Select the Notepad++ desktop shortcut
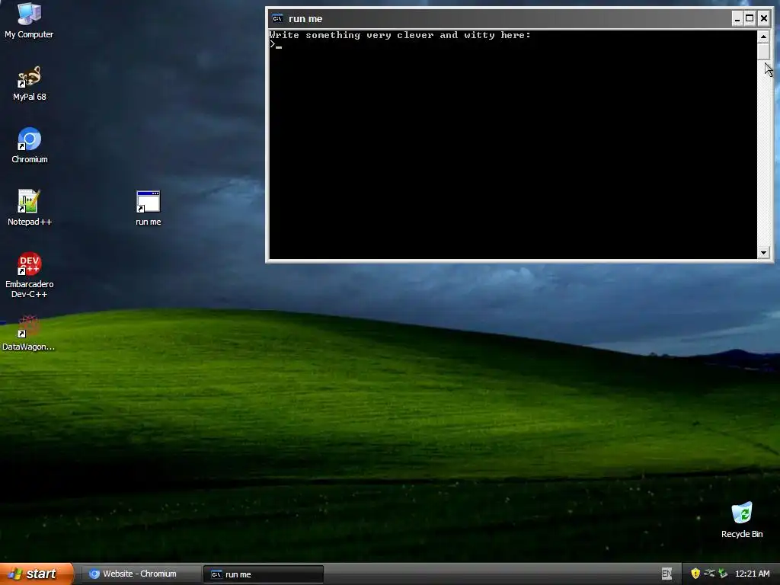Viewport: 780px width, 585px height. pyautogui.click(x=30, y=208)
